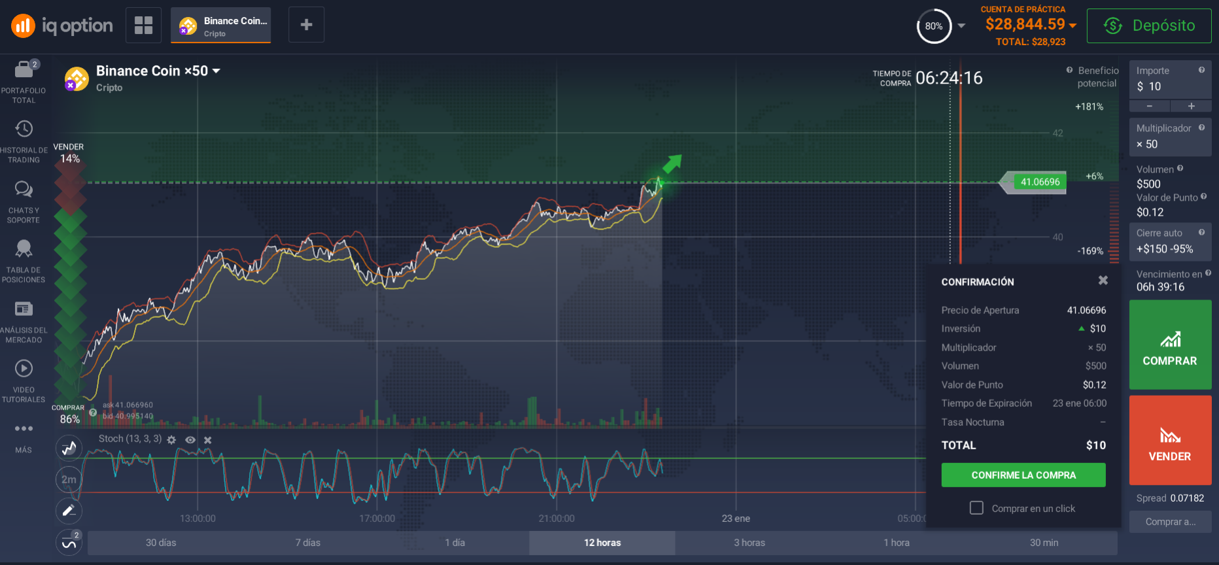Expand the Binance Coin ×50 asset dropdown
The image size is (1219, 565).
216,71
